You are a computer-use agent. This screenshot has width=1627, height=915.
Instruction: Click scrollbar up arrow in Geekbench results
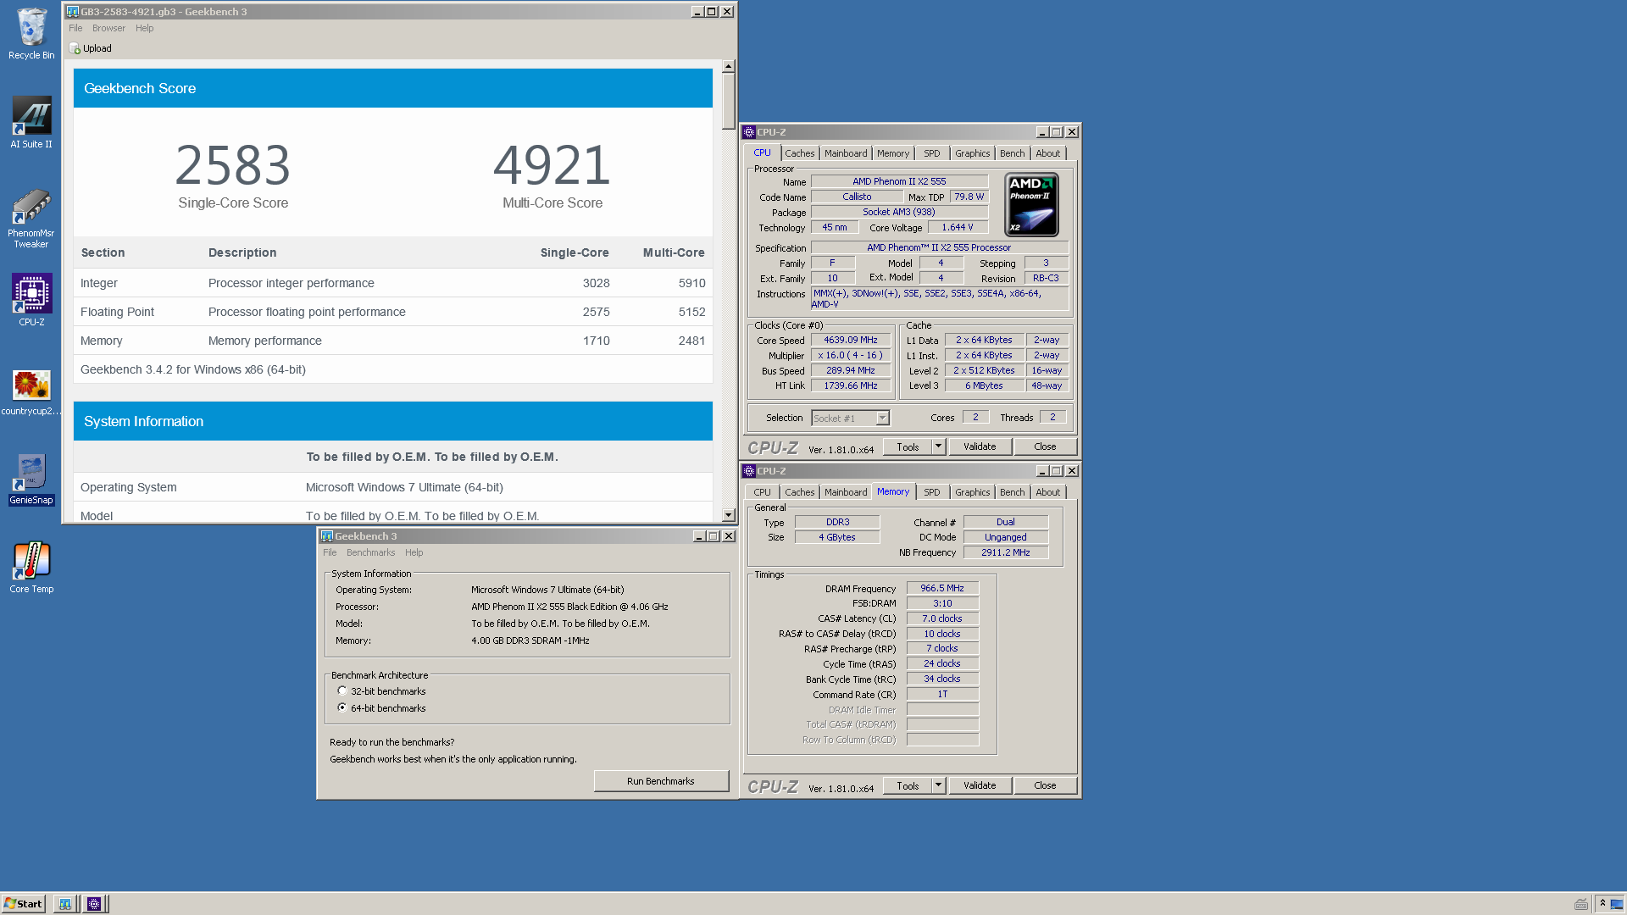click(x=728, y=66)
